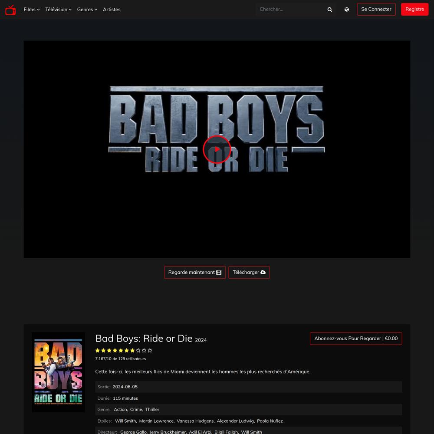The image size is (434, 434).
Task: Click the magnifier search icon
Action: [330, 10]
